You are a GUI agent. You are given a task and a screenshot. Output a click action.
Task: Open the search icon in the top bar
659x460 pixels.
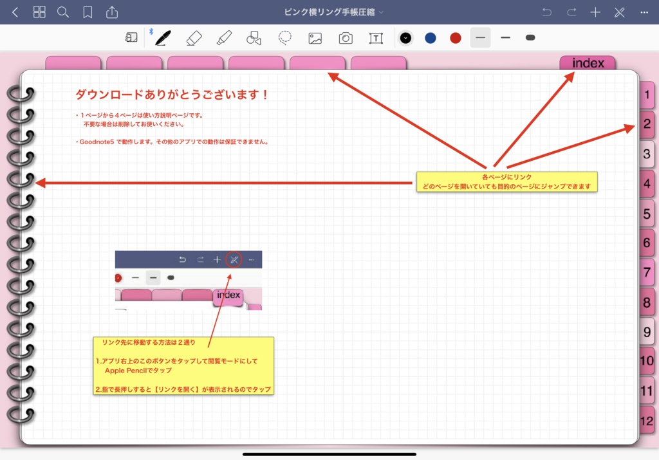tap(62, 12)
